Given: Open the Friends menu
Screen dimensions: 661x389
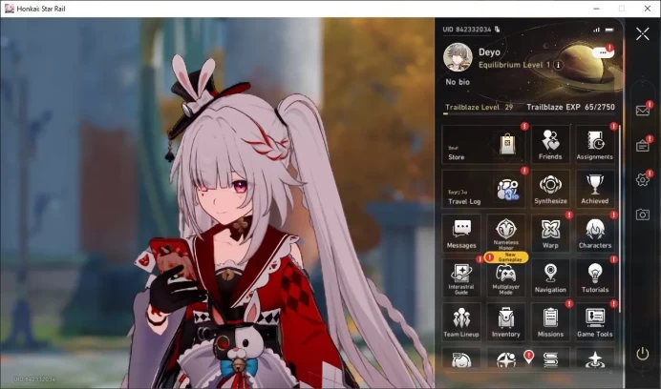Looking at the screenshot, I should point(550,144).
